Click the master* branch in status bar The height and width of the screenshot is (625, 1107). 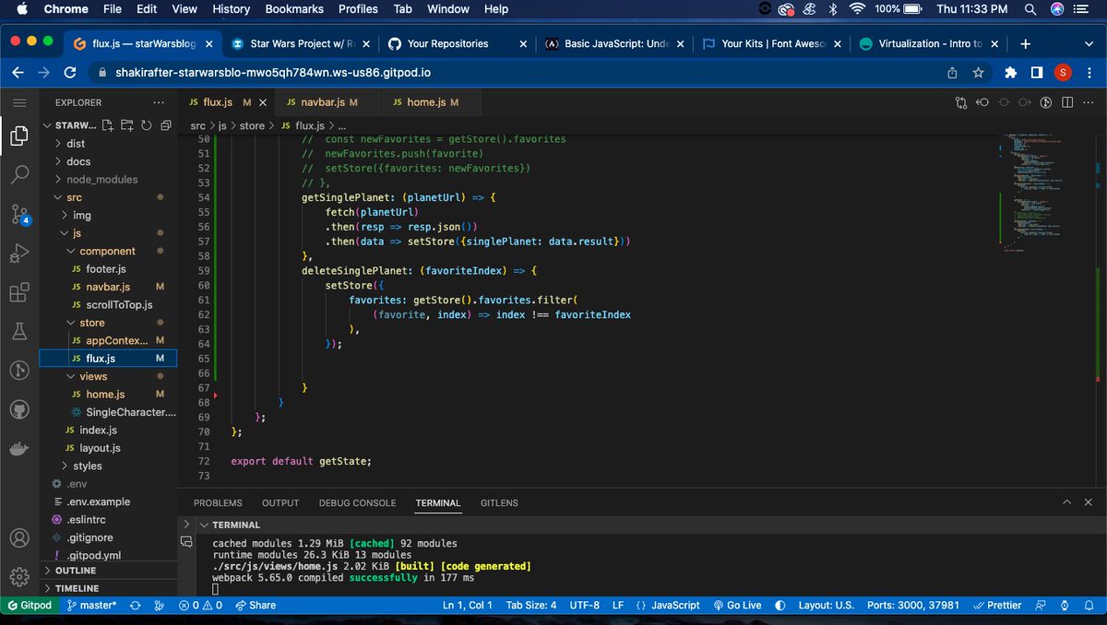91,606
